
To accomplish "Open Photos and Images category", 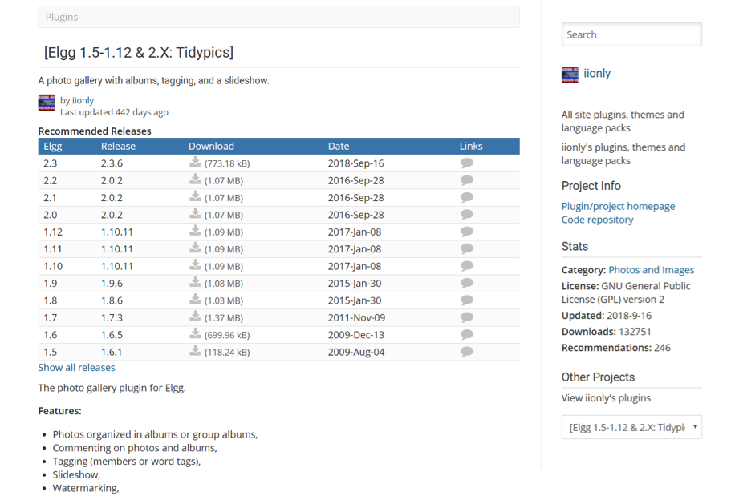I will click(x=652, y=270).
